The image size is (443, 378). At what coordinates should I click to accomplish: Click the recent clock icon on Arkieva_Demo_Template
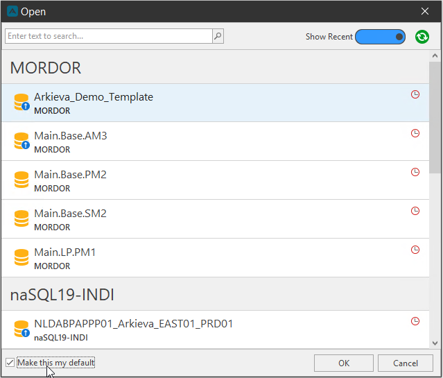[x=415, y=94]
